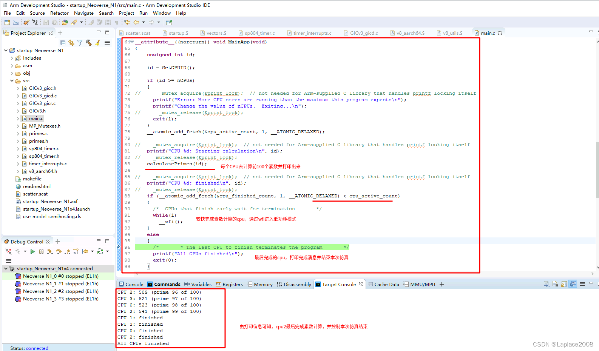The height and width of the screenshot is (351, 599).
Task: Click Step Out icon in Debug Control
Action: click(x=67, y=251)
